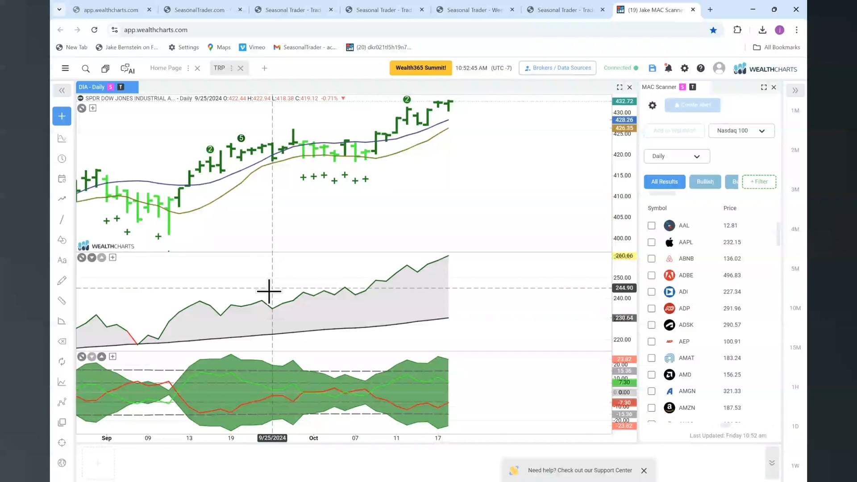The width and height of the screenshot is (857, 482).
Task: Add a new workspace tab with plus
Action: [x=264, y=68]
